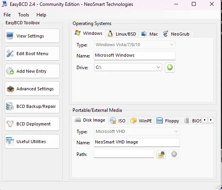
Task: Open Useful Utilities
Action: pos(32,142)
